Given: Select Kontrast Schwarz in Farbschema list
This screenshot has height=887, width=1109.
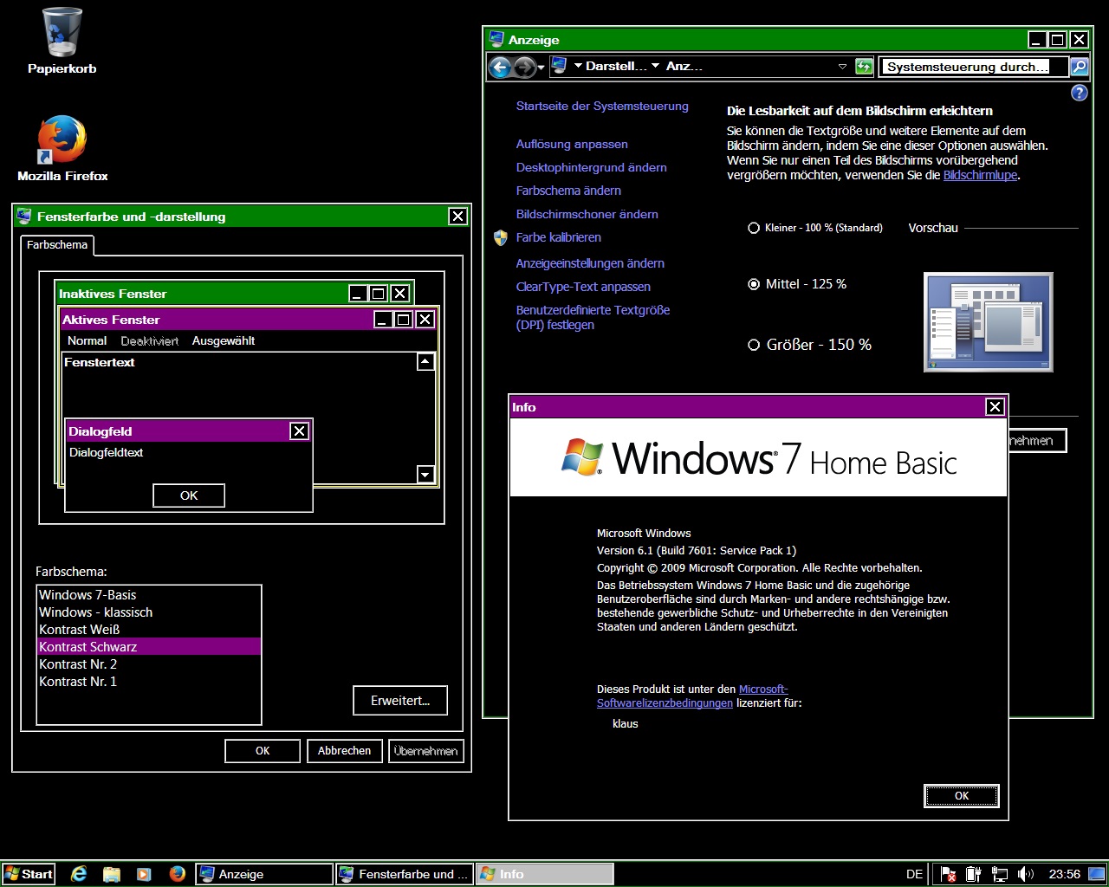Looking at the screenshot, I should click(x=149, y=647).
